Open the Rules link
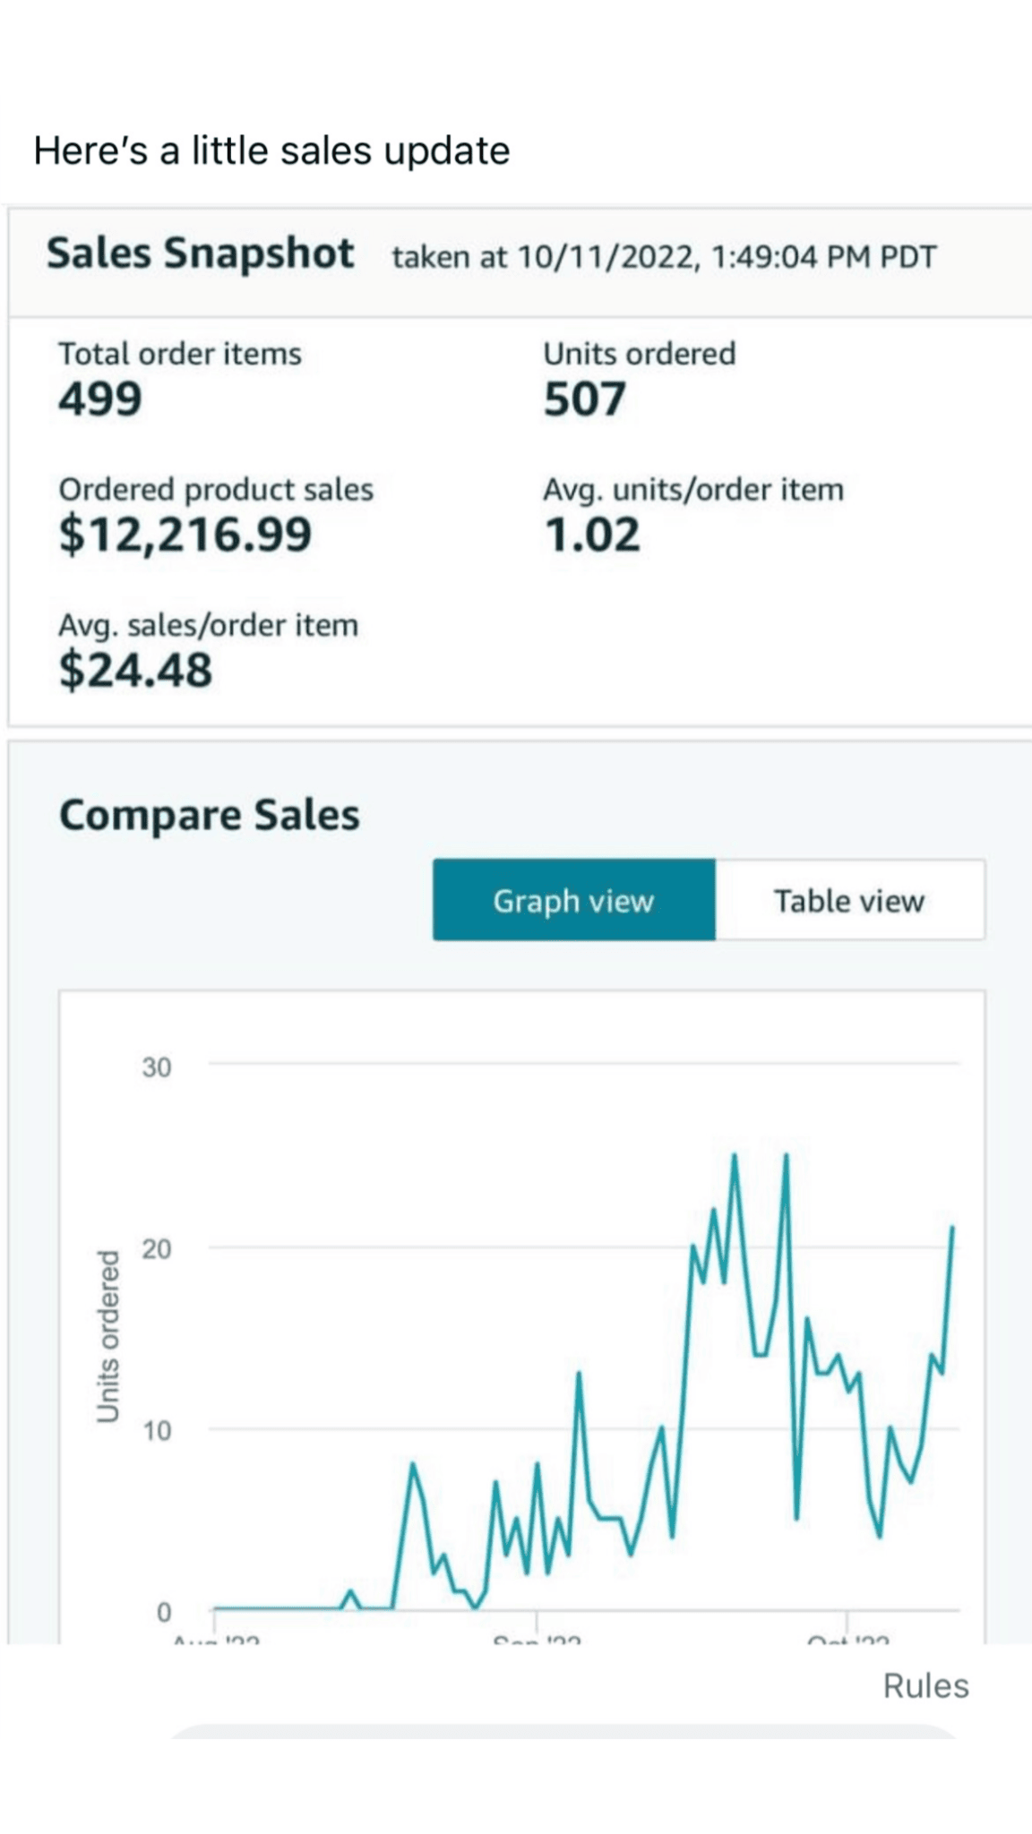 [x=925, y=1685]
